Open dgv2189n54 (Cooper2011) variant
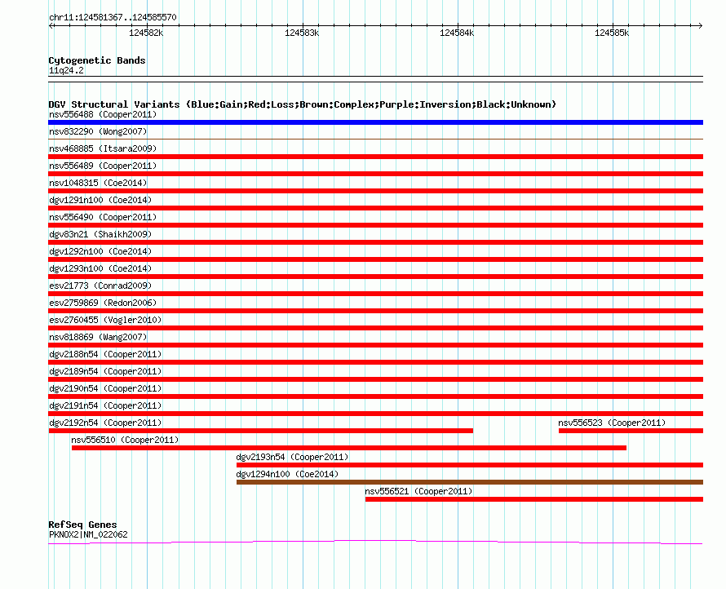 105,371
